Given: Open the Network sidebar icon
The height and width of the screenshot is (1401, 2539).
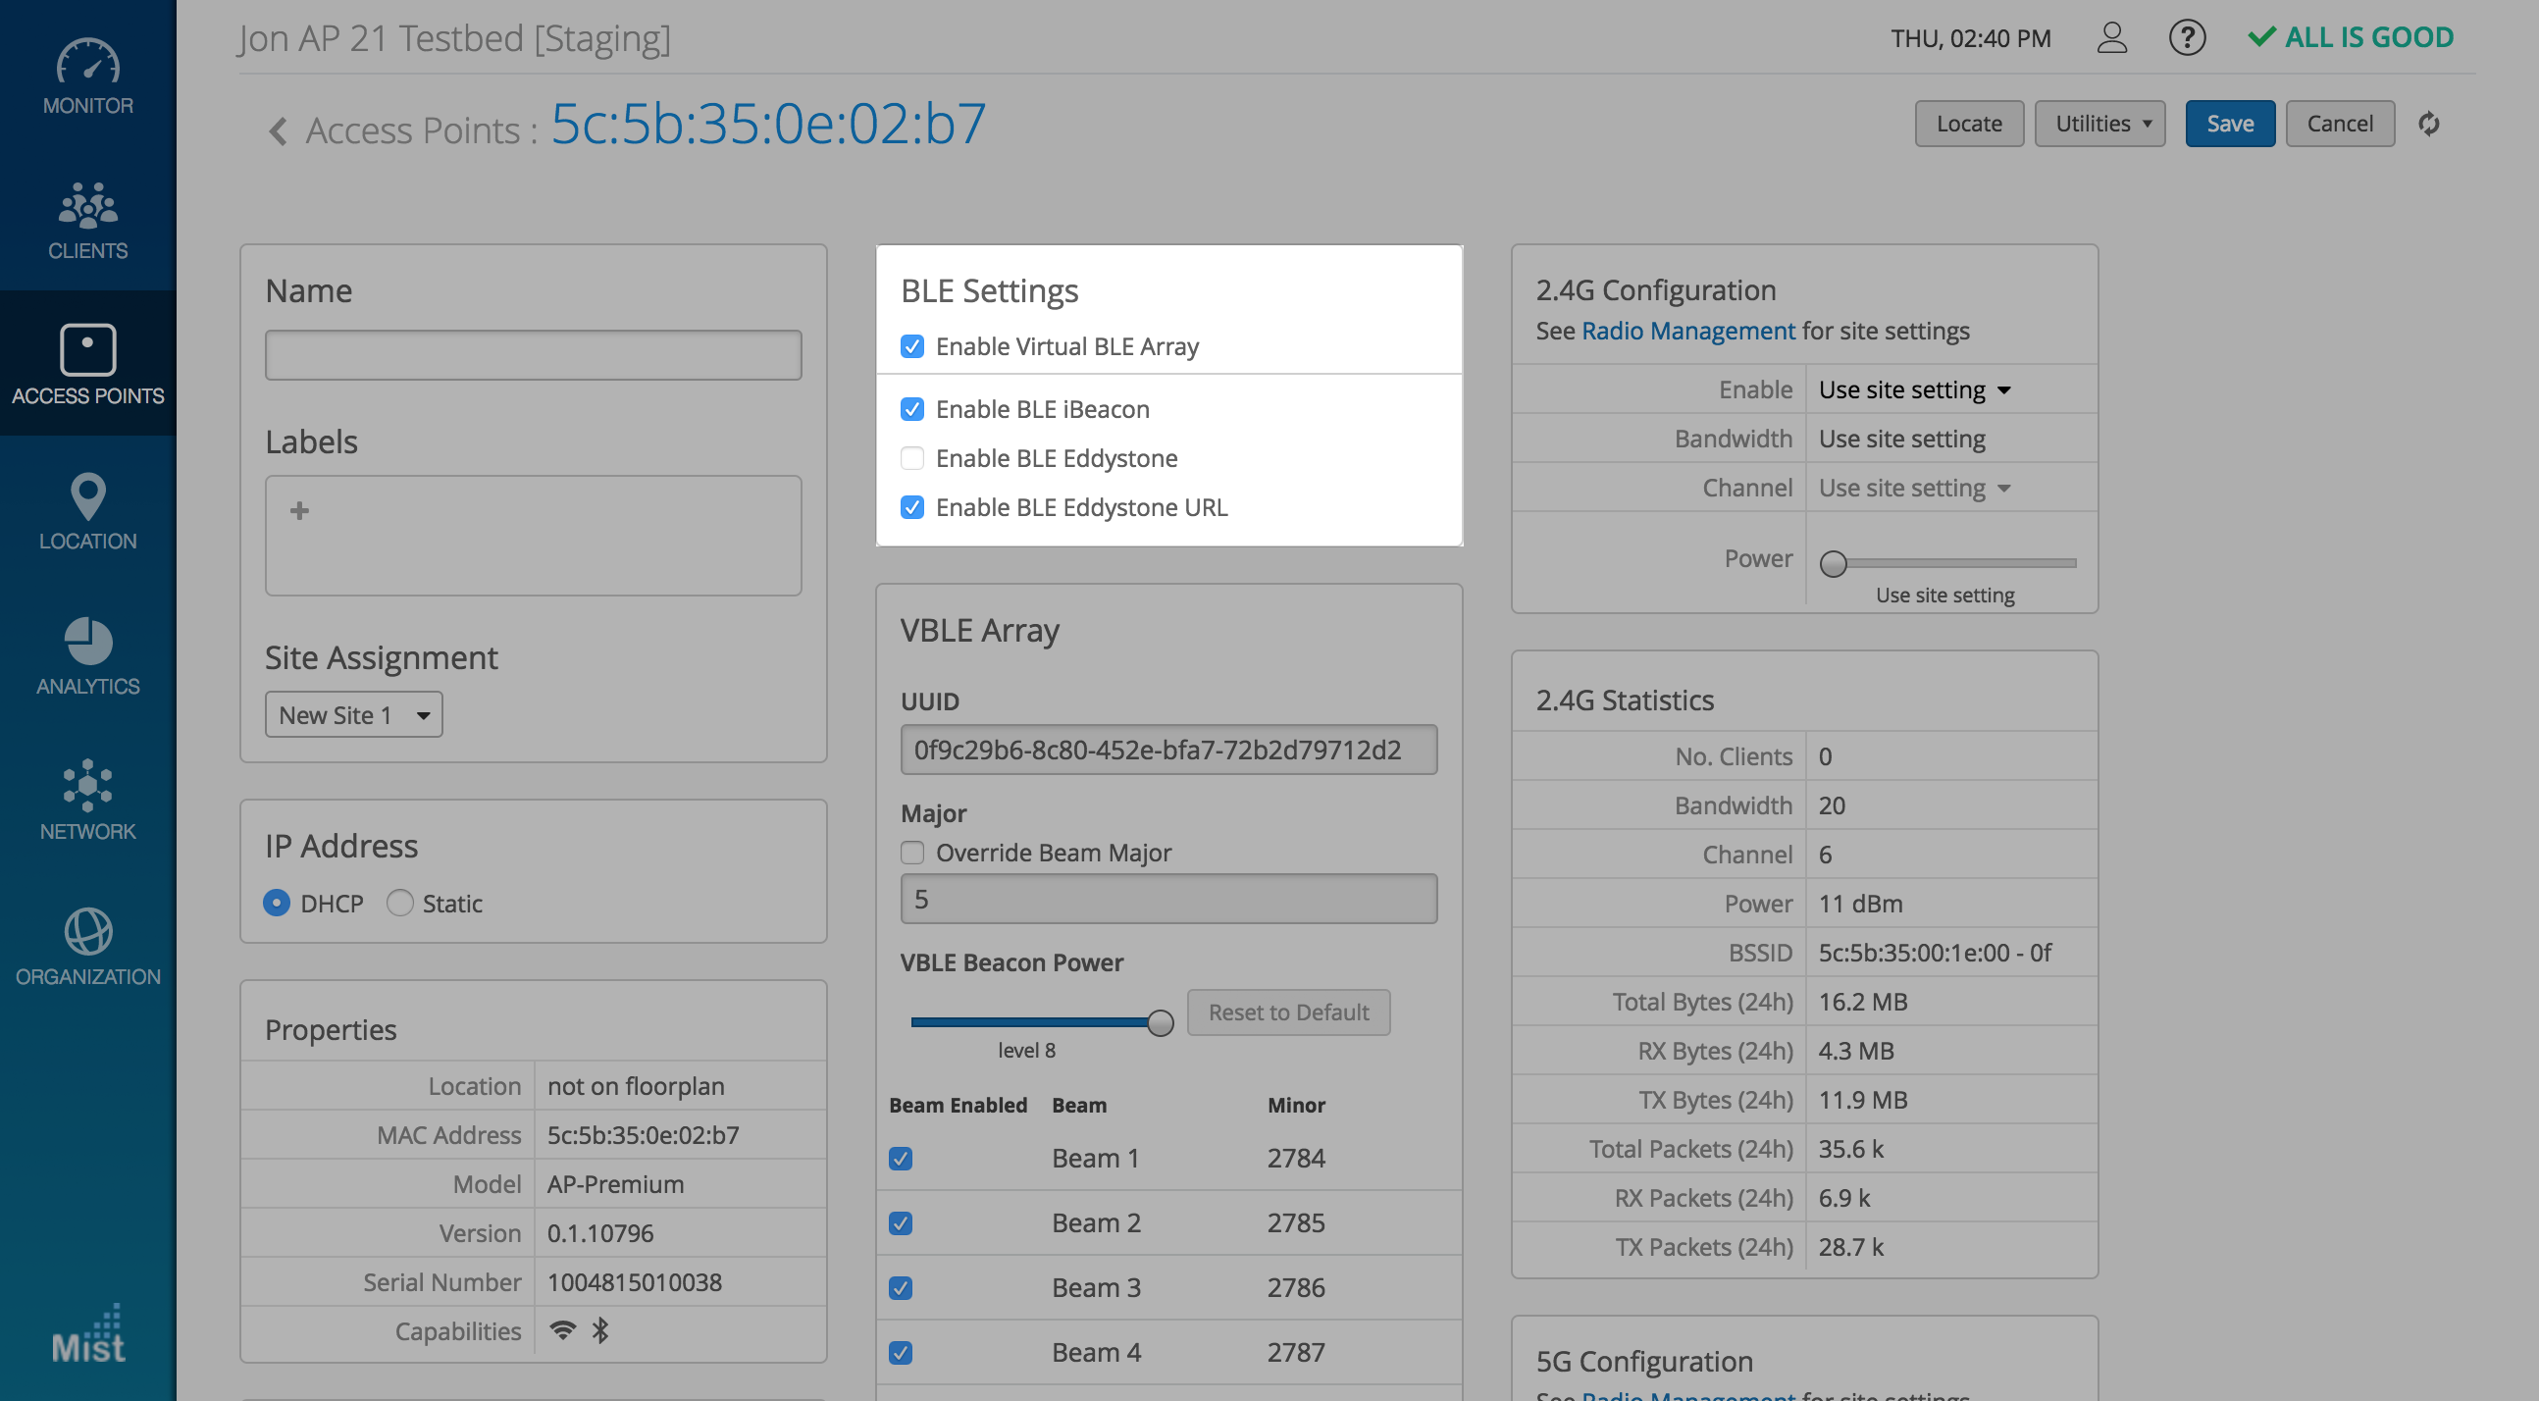Looking at the screenshot, I should [x=87, y=786].
